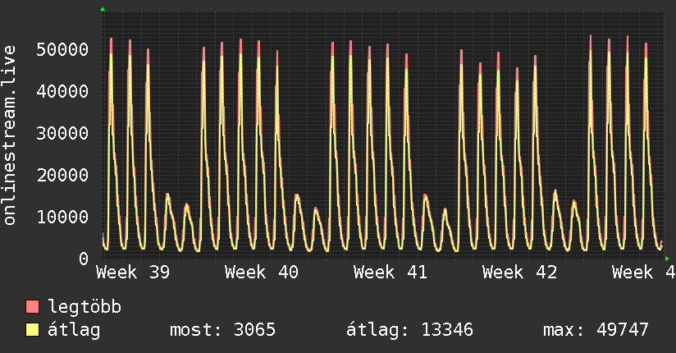The width and height of the screenshot is (676, 353).
Task: Click the 50000 y-axis value
Action: tap(62, 49)
